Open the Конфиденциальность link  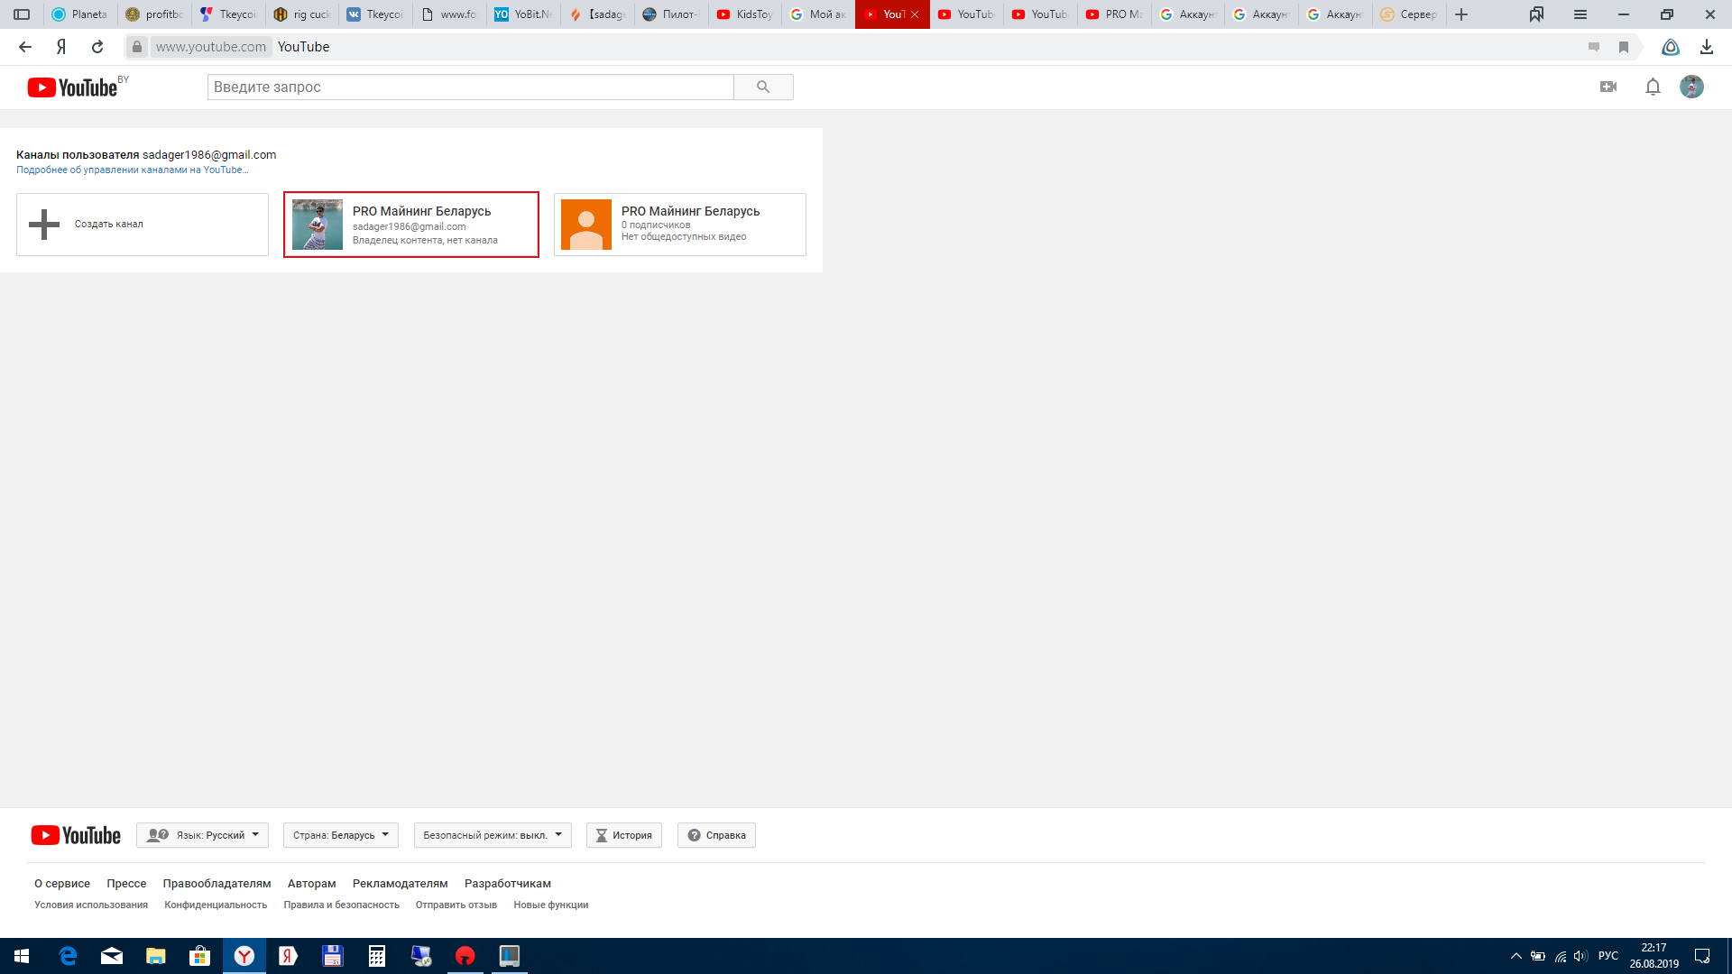click(216, 905)
